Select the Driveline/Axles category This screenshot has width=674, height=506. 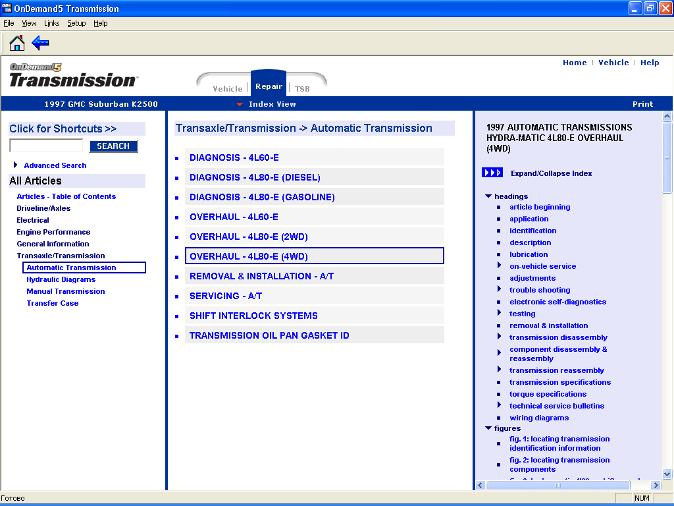tap(43, 208)
